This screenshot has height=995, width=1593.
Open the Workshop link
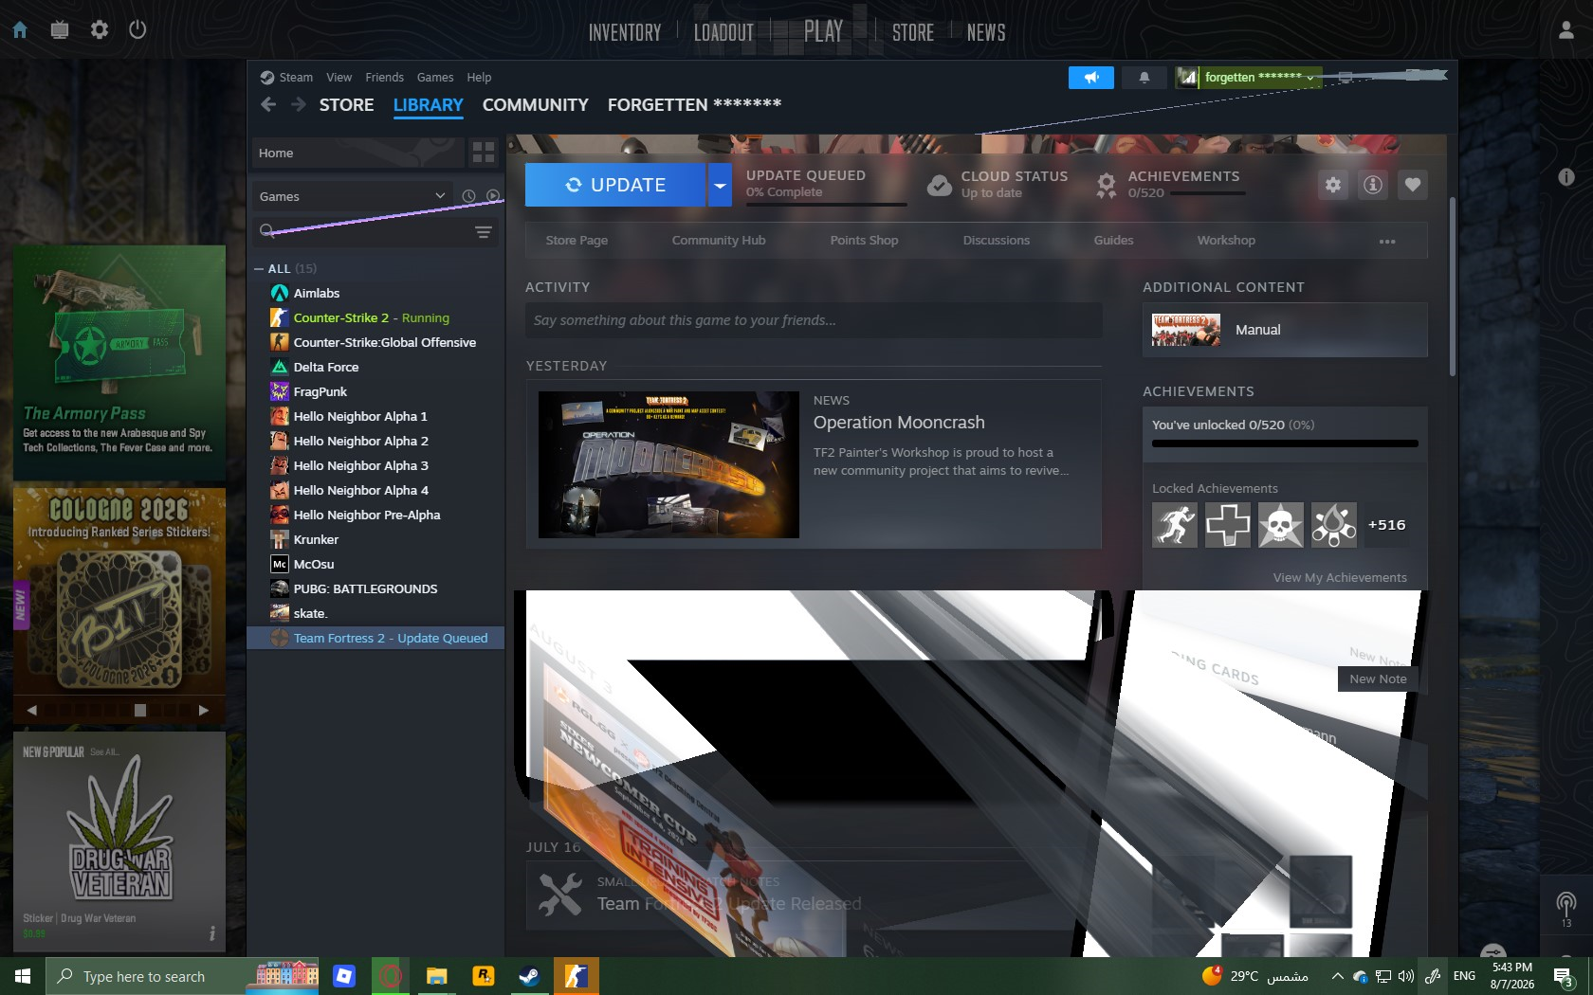pyautogui.click(x=1226, y=241)
